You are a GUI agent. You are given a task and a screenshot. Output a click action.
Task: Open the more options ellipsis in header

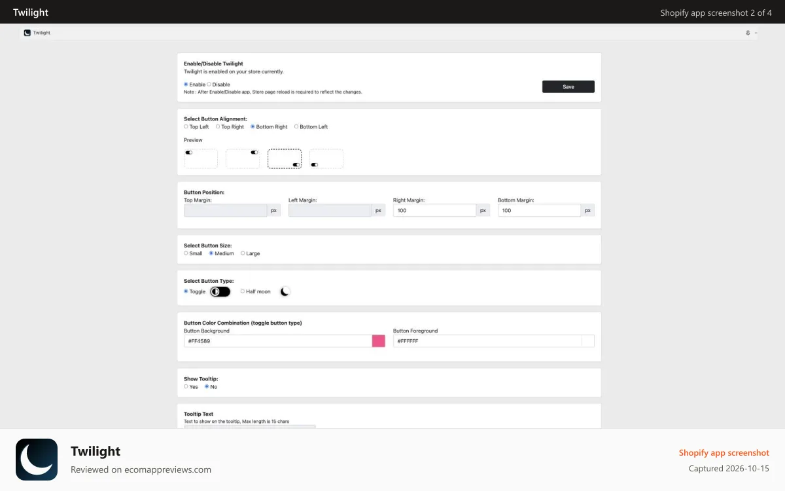pyautogui.click(x=756, y=33)
